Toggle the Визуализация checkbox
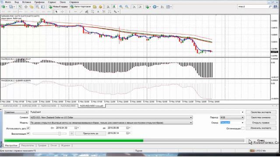The image size is (280, 157). (28, 133)
